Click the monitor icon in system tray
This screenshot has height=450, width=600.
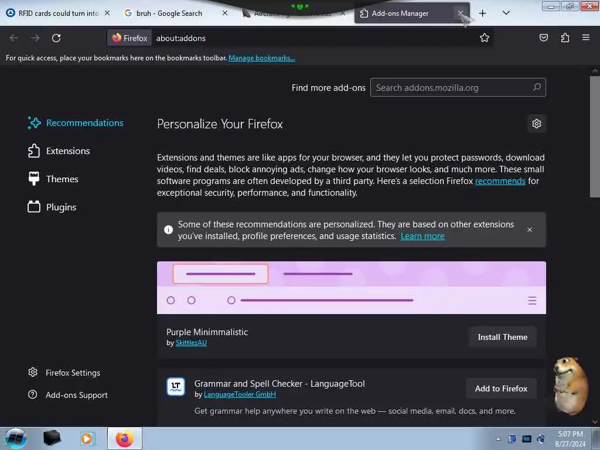[527, 439]
